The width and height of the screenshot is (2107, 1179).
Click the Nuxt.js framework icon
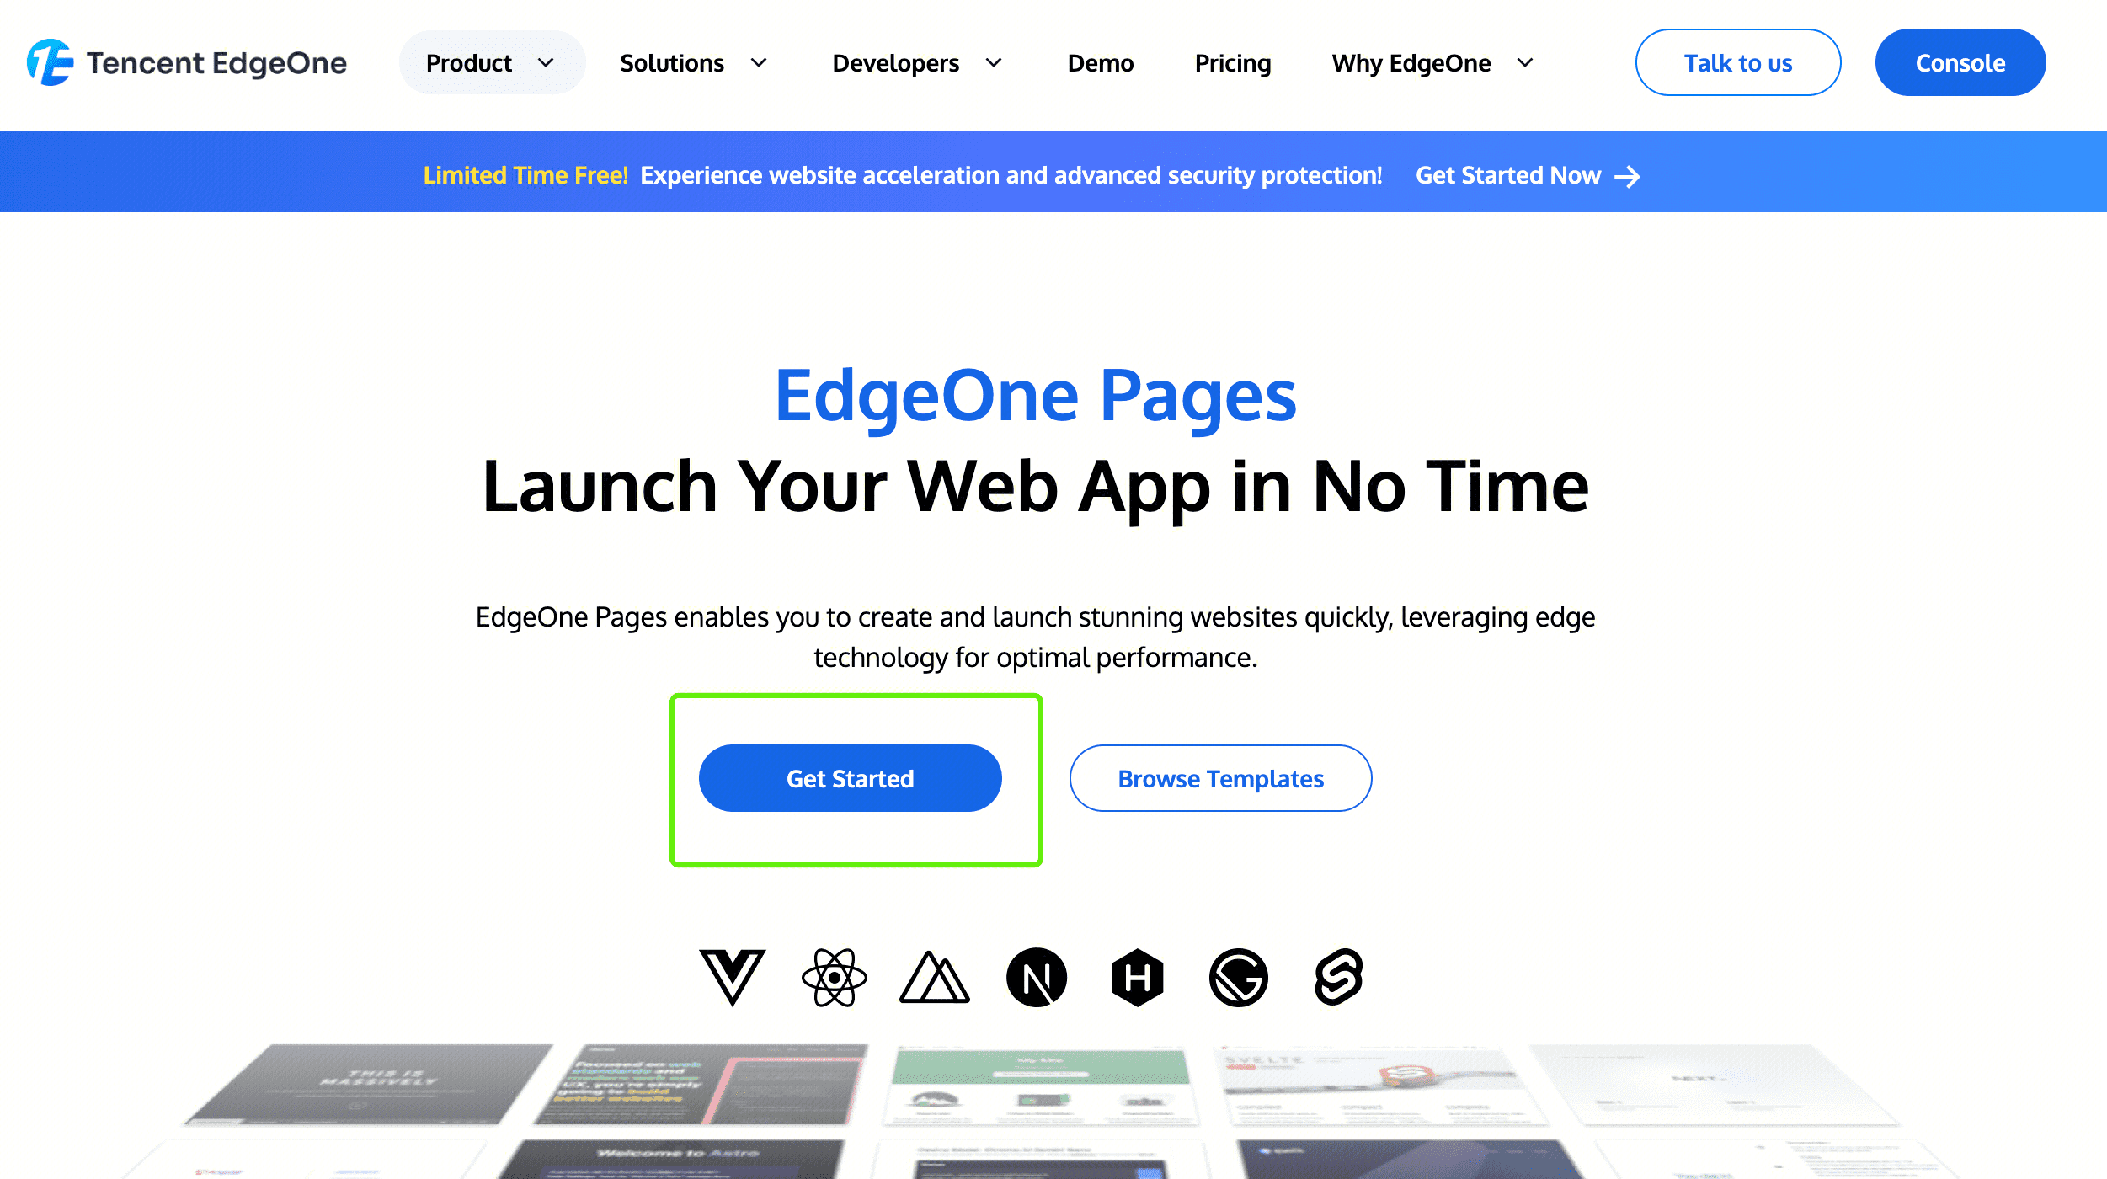(x=933, y=977)
